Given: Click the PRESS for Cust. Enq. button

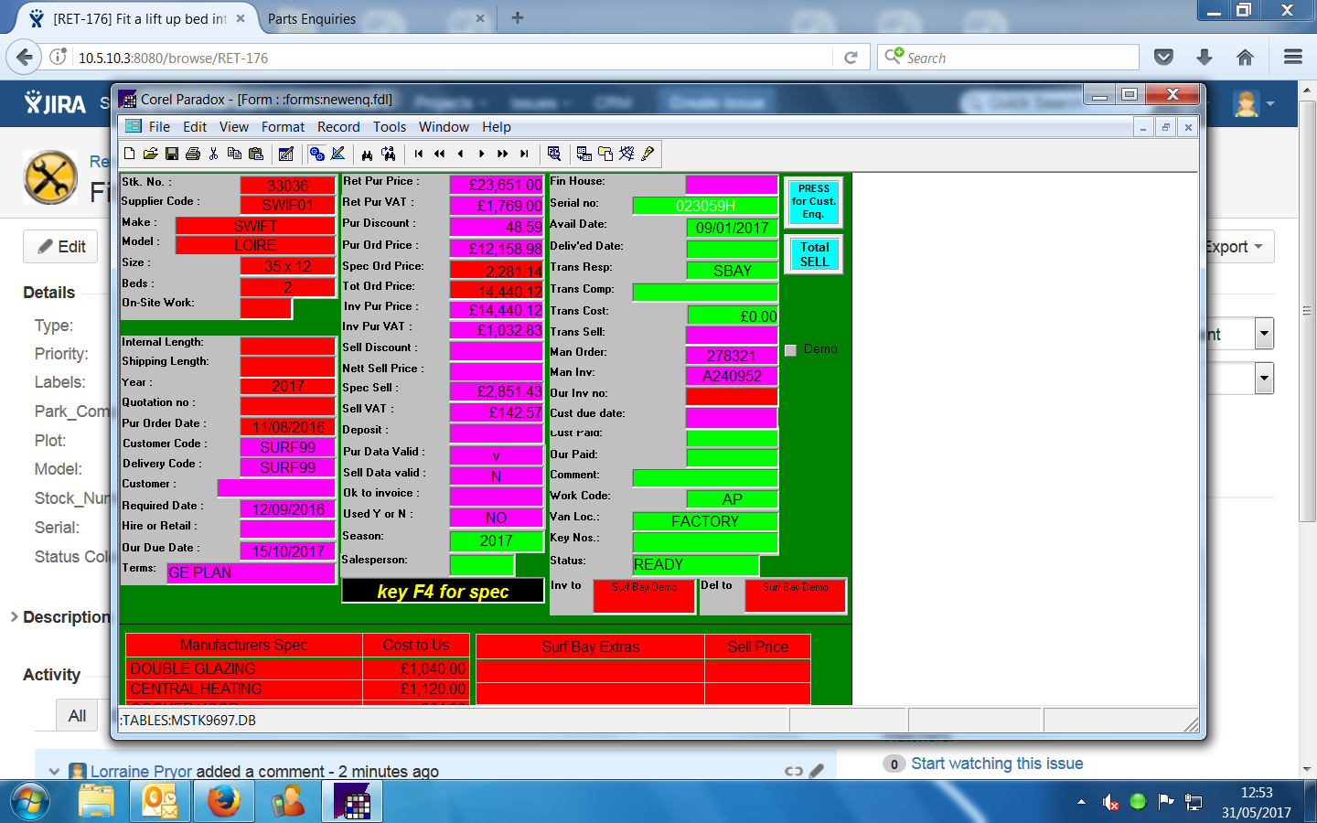Looking at the screenshot, I should coord(814,201).
